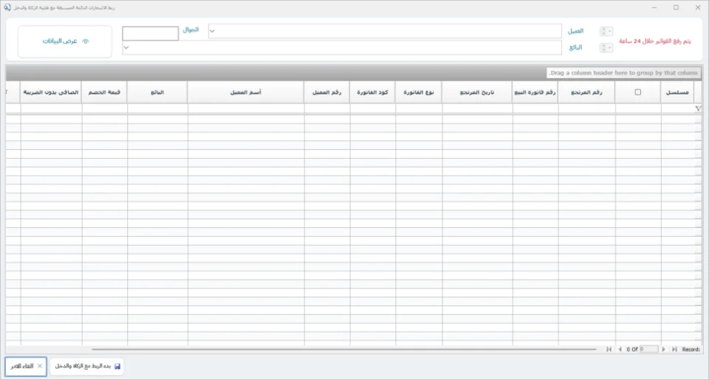
Task: Go to previous record navigator arrow
Action: (x=620, y=349)
